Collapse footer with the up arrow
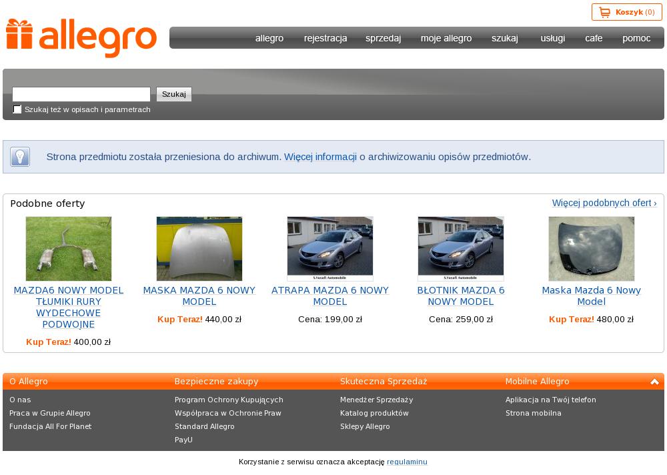This screenshot has height=475, width=667. 654,382
